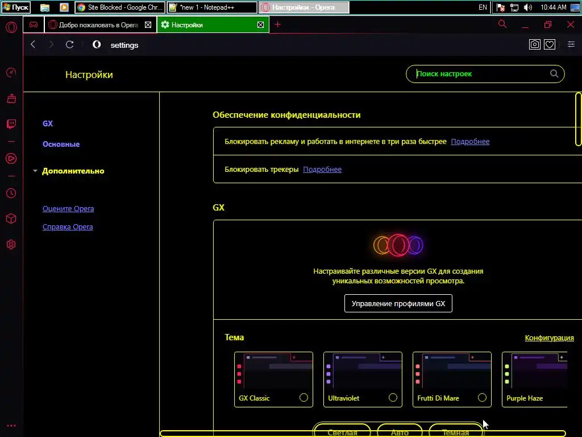Click the GX Classic theme preview
Image resolution: width=582 pixels, height=437 pixels.
273,371
